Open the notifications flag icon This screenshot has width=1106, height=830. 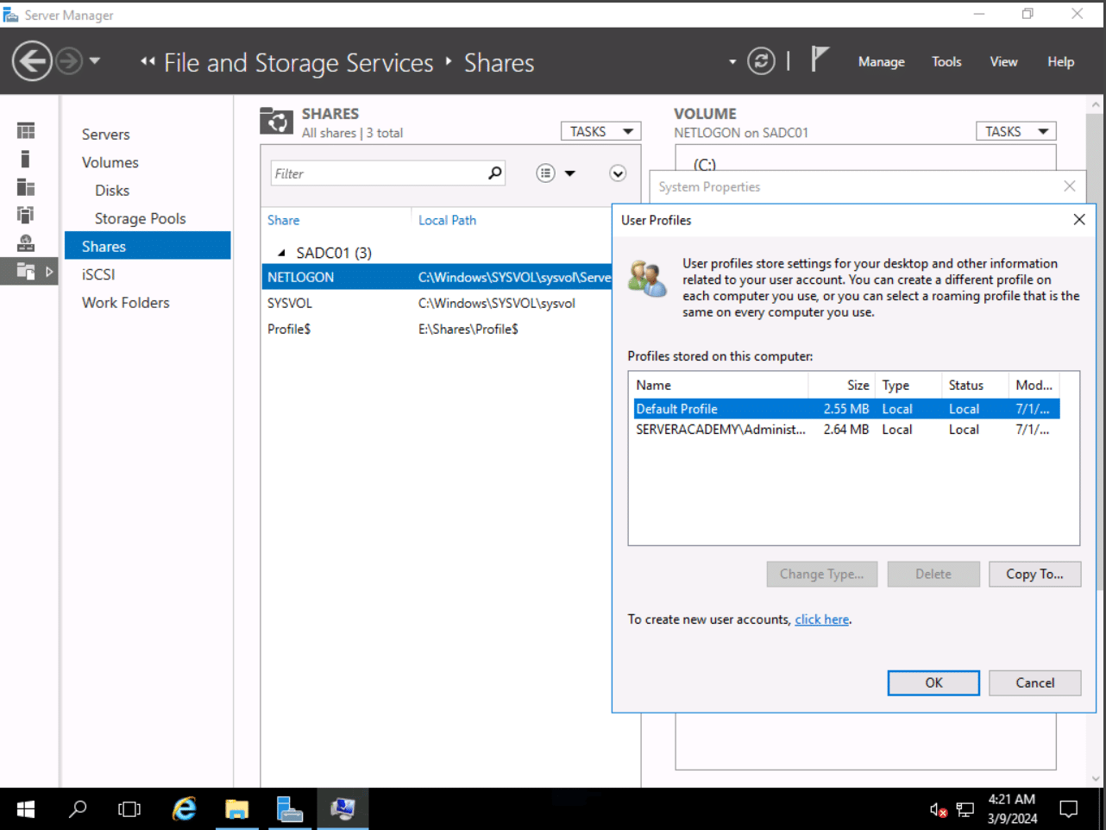pos(819,60)
